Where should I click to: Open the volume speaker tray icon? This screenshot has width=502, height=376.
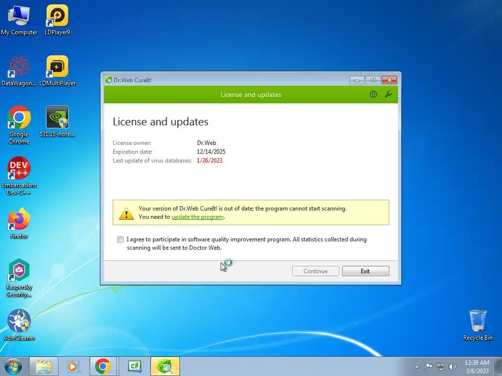452,367
